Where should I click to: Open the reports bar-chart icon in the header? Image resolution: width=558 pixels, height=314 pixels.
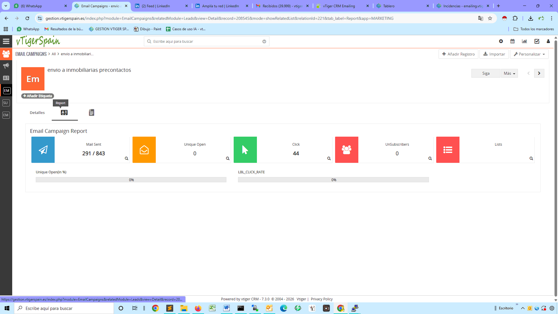click(x=524, y=41)
